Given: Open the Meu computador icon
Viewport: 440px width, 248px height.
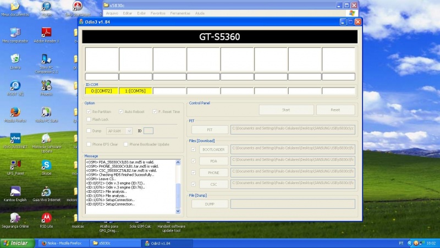Looking at the screenshot, I should [15, 35].
